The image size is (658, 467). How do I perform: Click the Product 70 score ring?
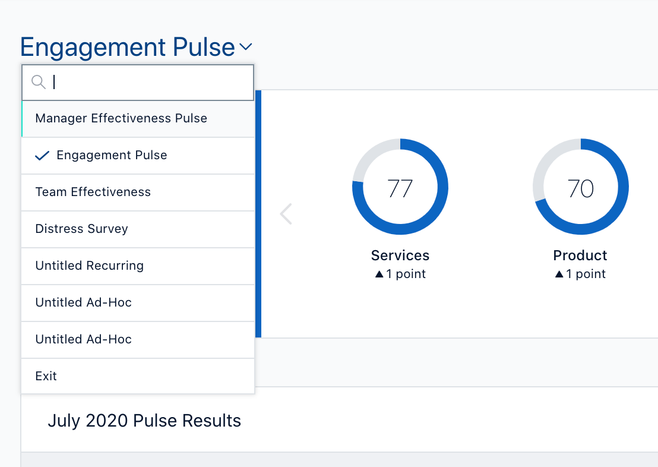[580, 187]
